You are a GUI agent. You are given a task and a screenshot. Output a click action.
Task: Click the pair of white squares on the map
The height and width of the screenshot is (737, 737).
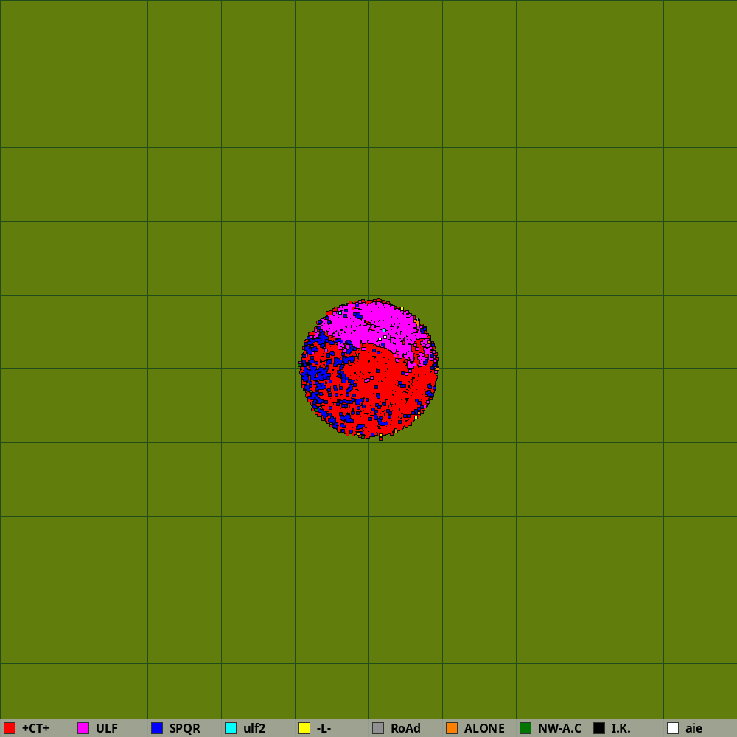coord(383,338)
